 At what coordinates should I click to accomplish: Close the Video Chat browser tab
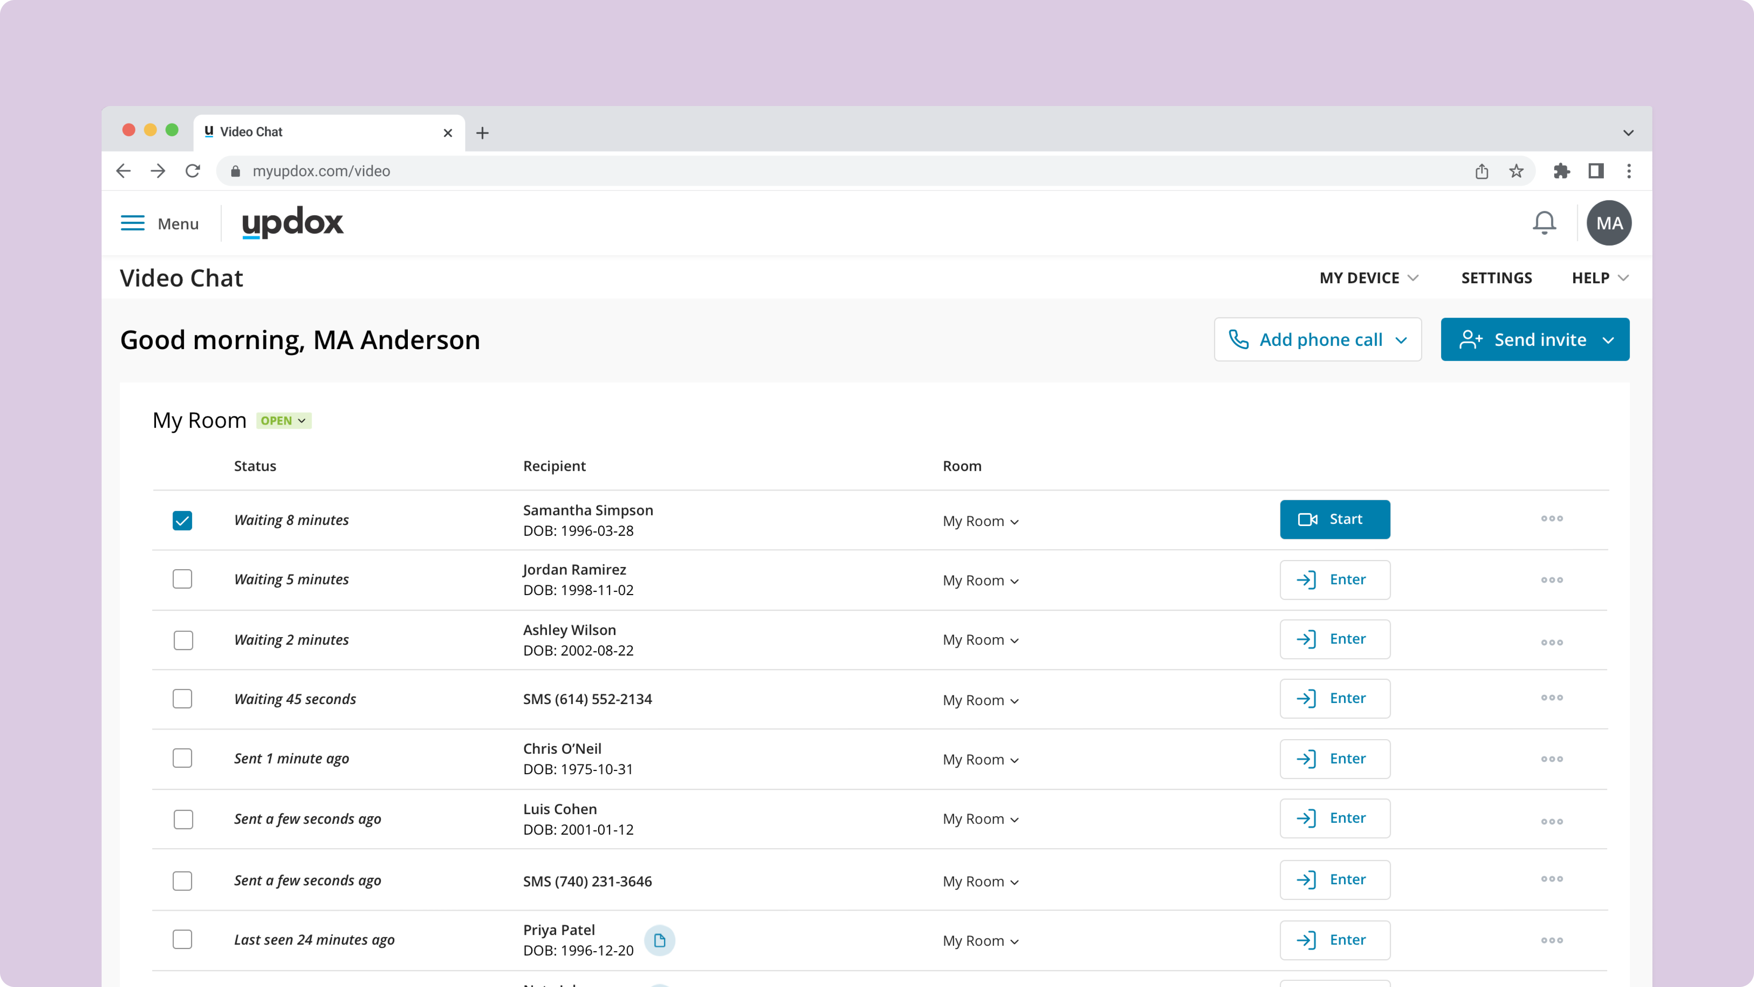point(447,133)
